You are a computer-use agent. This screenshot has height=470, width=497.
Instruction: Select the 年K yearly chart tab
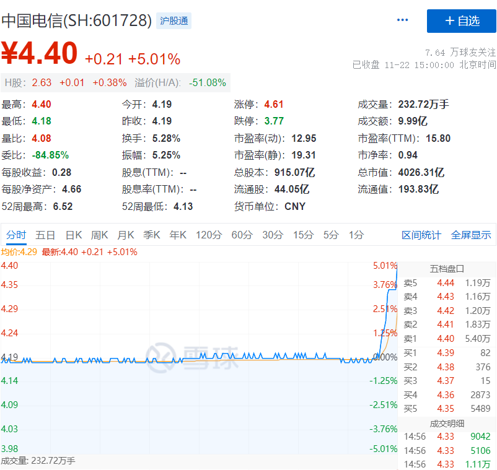pyautogui.click(x=178, y=235)
